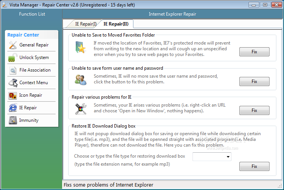Grab the window resize grip in the status bar
The width and height of the screenshot is (284, 190).
click(280, 186)
